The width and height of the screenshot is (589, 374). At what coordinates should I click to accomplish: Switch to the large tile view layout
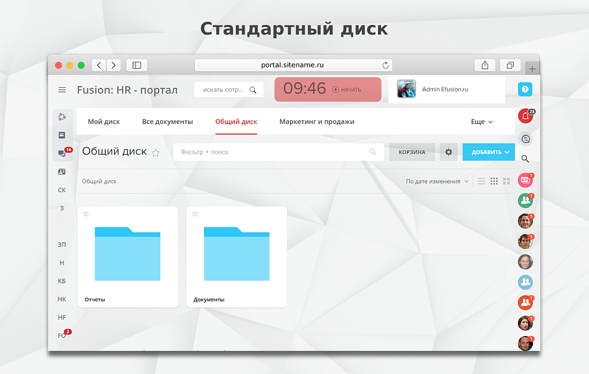point(506,181)
